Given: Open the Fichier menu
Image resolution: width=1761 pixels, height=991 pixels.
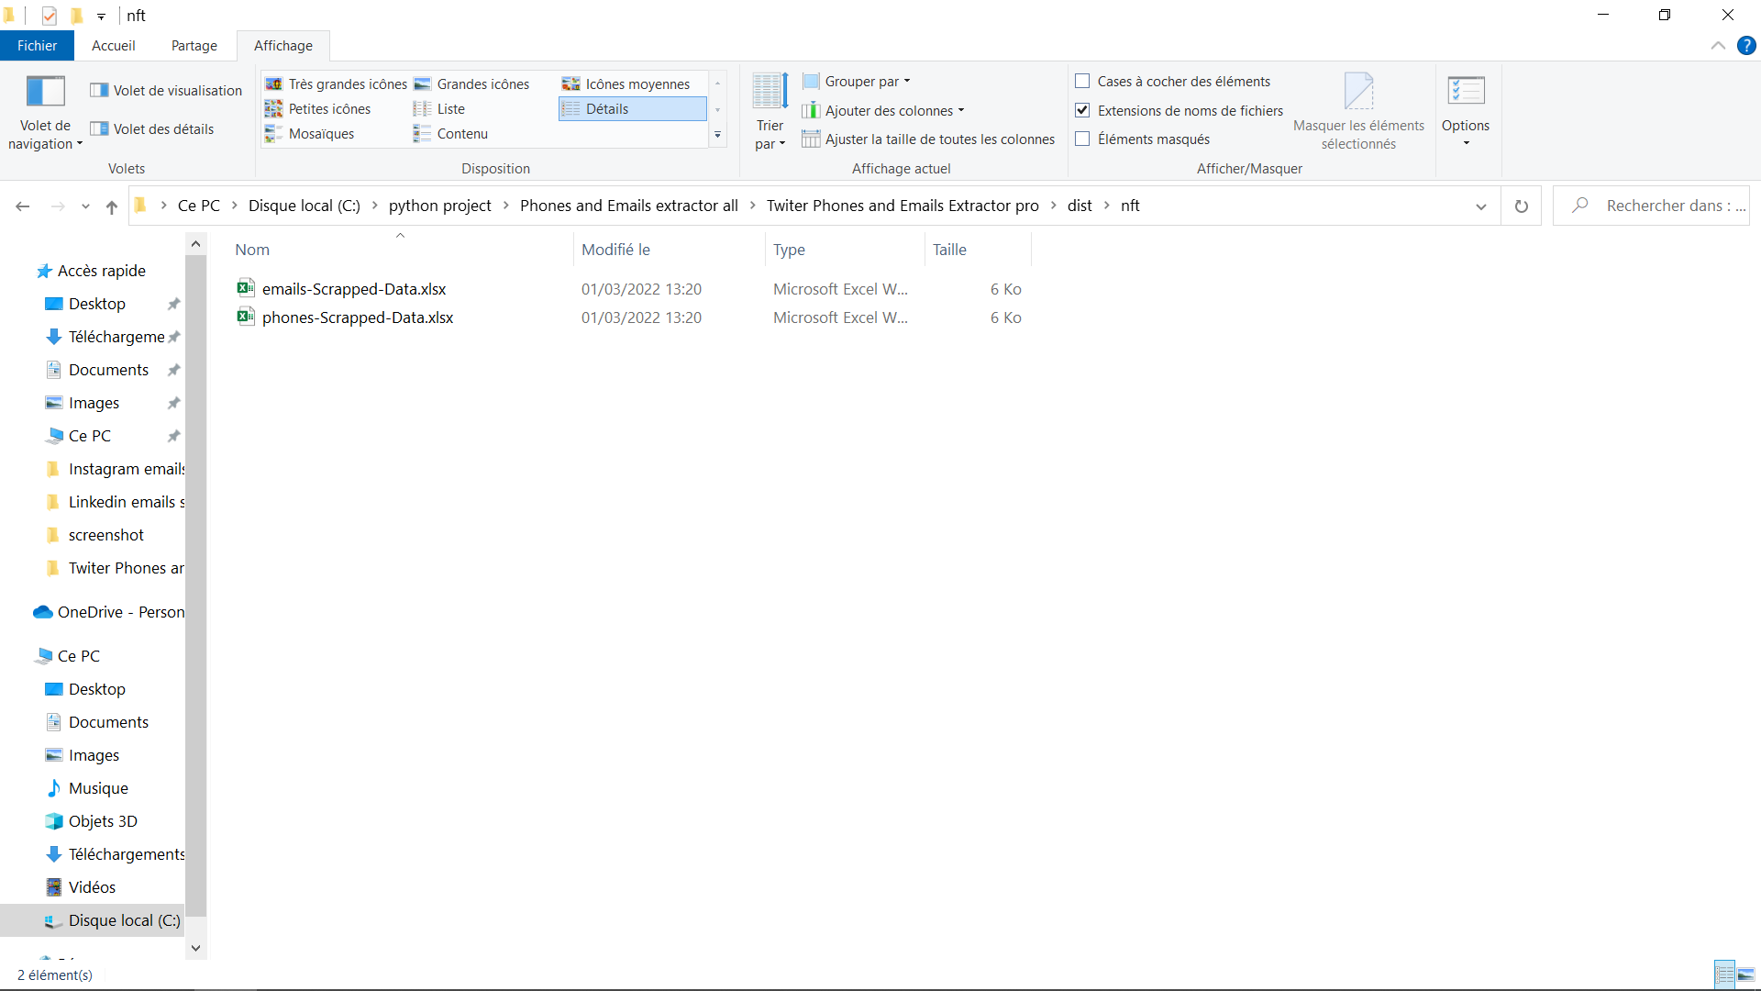Looking at the screenshot, I should (37, 46).
